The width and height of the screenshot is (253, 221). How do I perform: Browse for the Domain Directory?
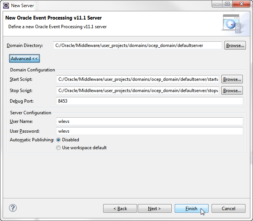[235, 45]
